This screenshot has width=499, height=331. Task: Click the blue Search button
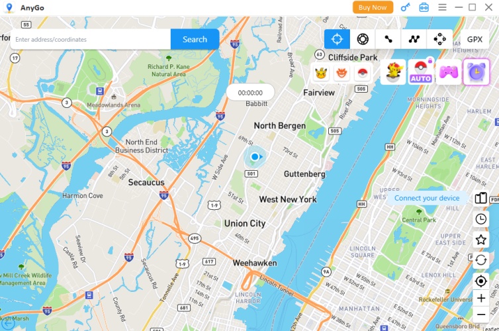click(x=195, y=39)
